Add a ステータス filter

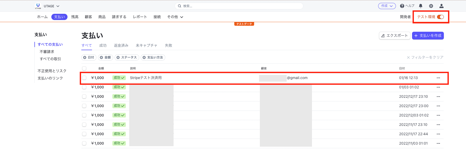[x=126, y=57]
